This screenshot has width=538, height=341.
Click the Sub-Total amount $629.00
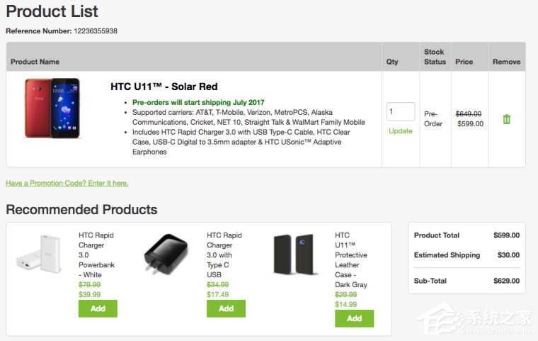pyautogui.click(x=506, y=281)
